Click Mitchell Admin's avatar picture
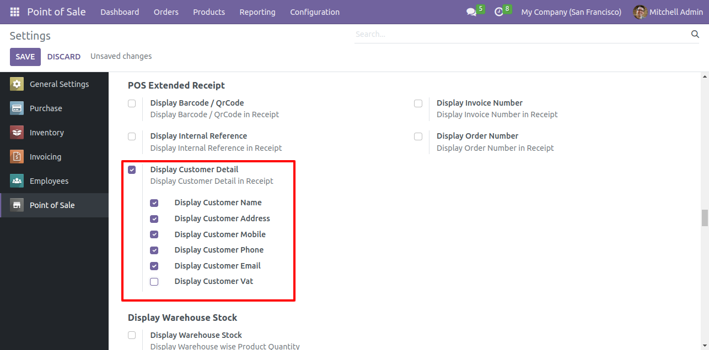Screen dimensions: 709x350 pyautogui.click(x=640, y=12)
